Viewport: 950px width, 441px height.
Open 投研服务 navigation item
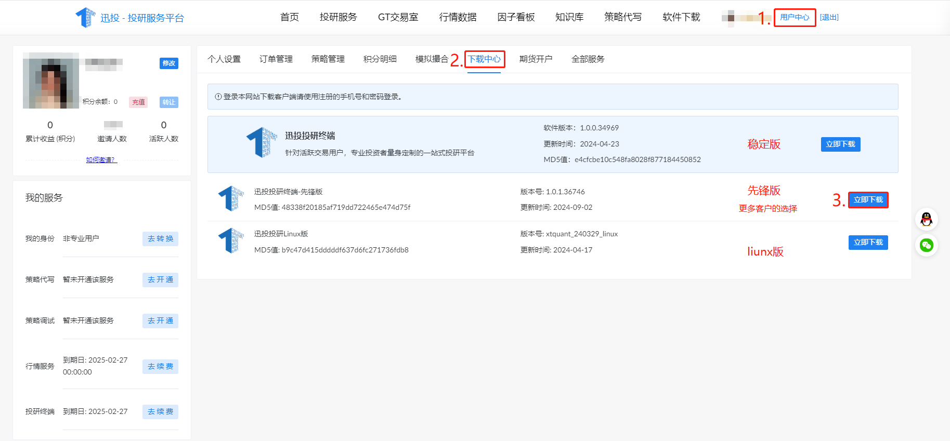tap(339, 17)
